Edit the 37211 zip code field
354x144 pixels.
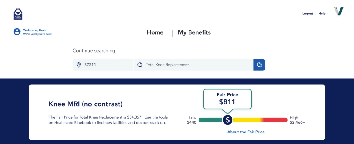[x=103, y=65]
